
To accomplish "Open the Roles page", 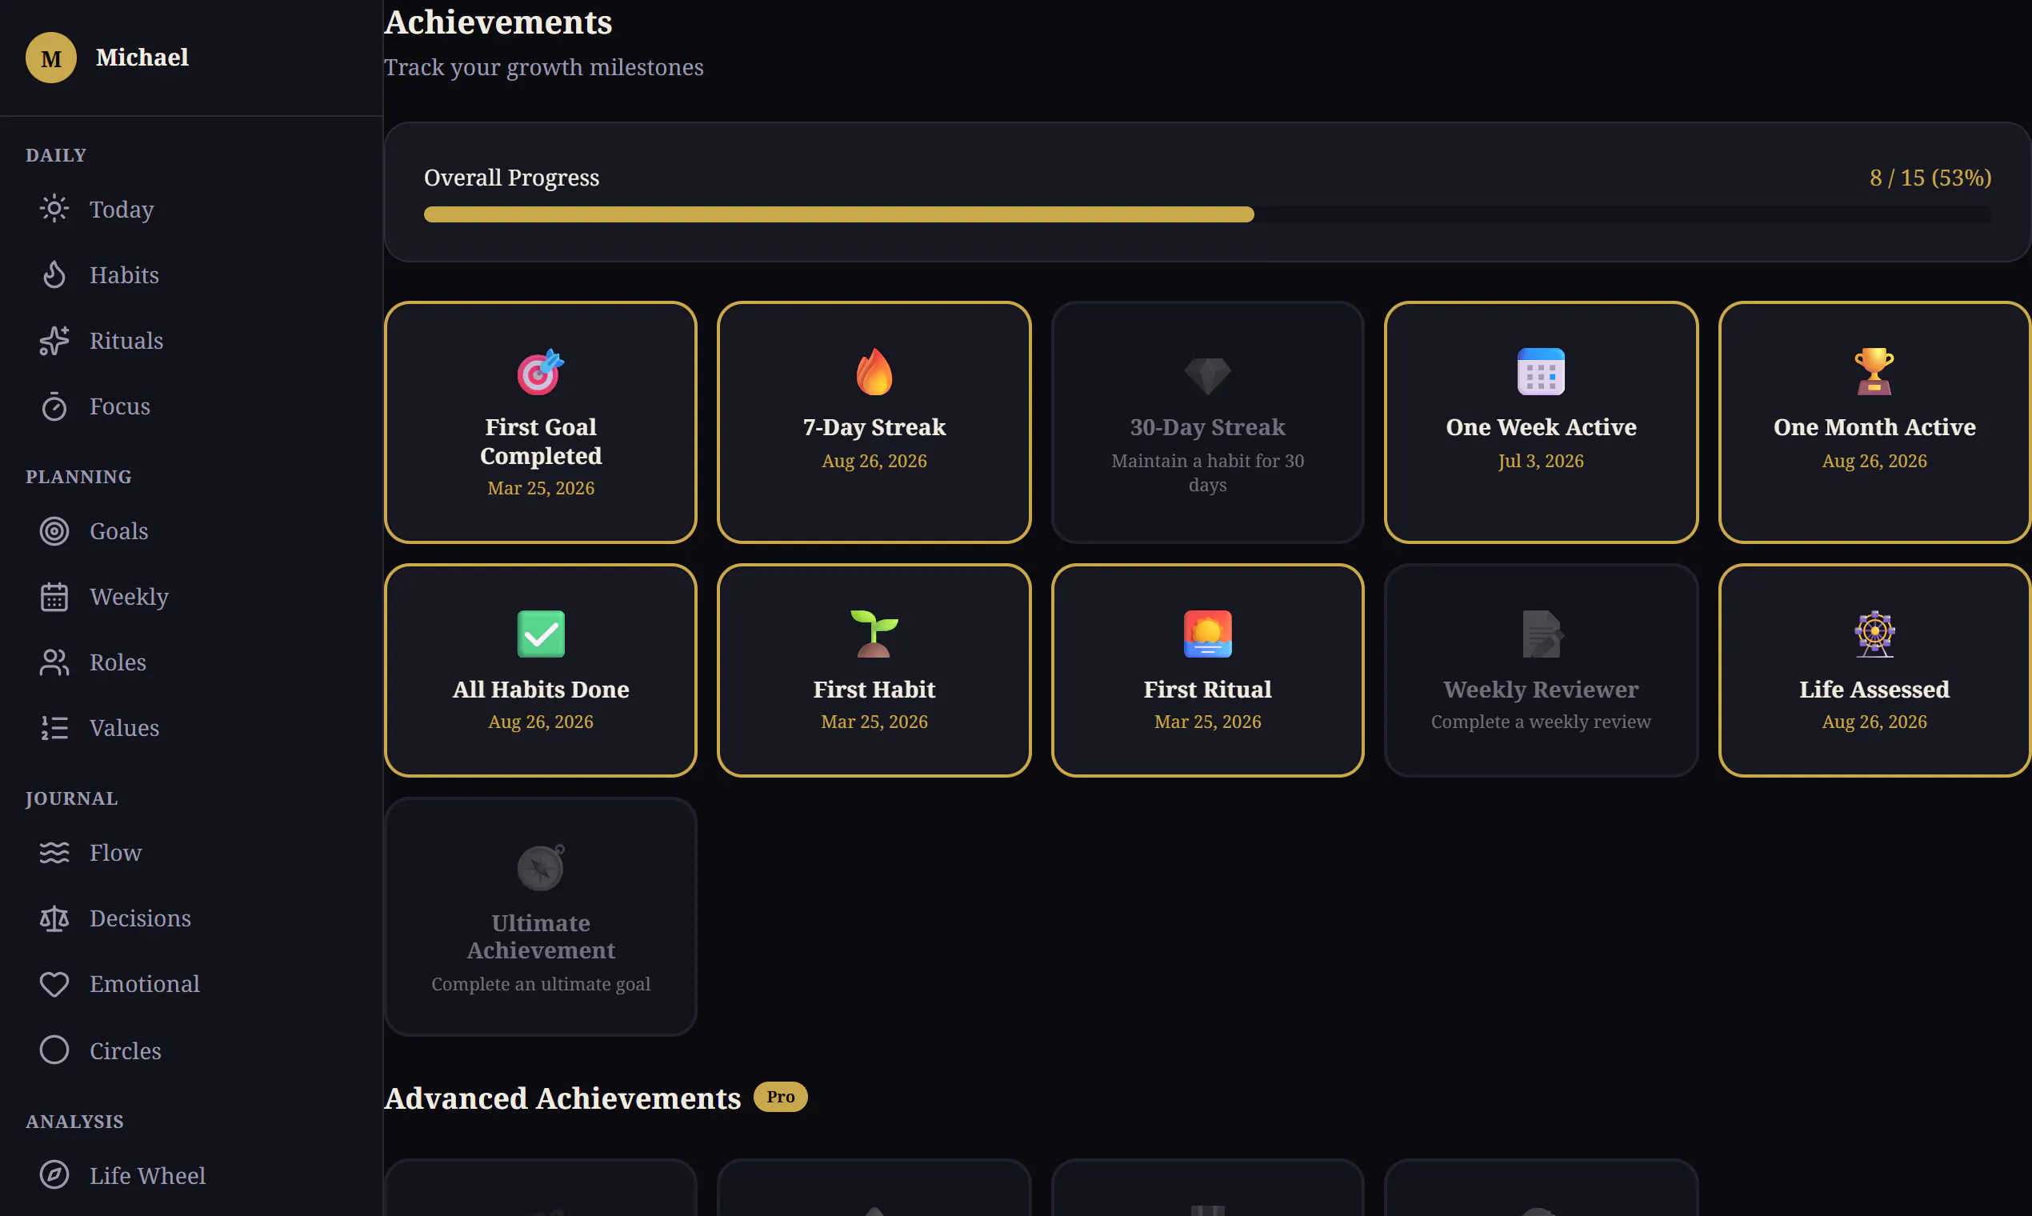I will (x=192, y=662).
